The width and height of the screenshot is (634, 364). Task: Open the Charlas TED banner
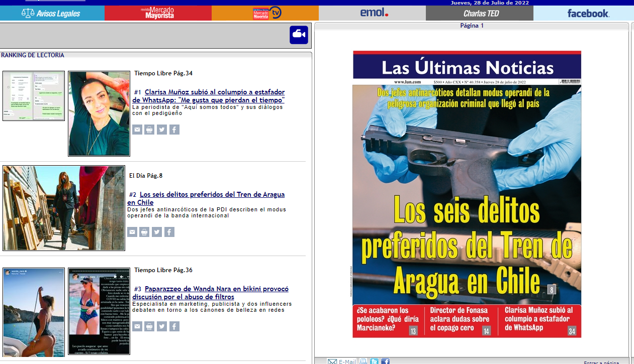click(479, 13)
